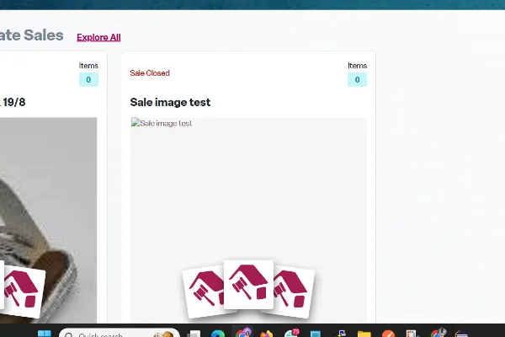Click the center auction house gavel icon
505x337 pixels.
[248, 285]
